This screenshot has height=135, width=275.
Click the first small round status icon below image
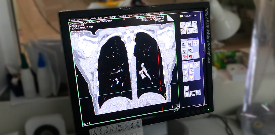click(x=175, y=110)
